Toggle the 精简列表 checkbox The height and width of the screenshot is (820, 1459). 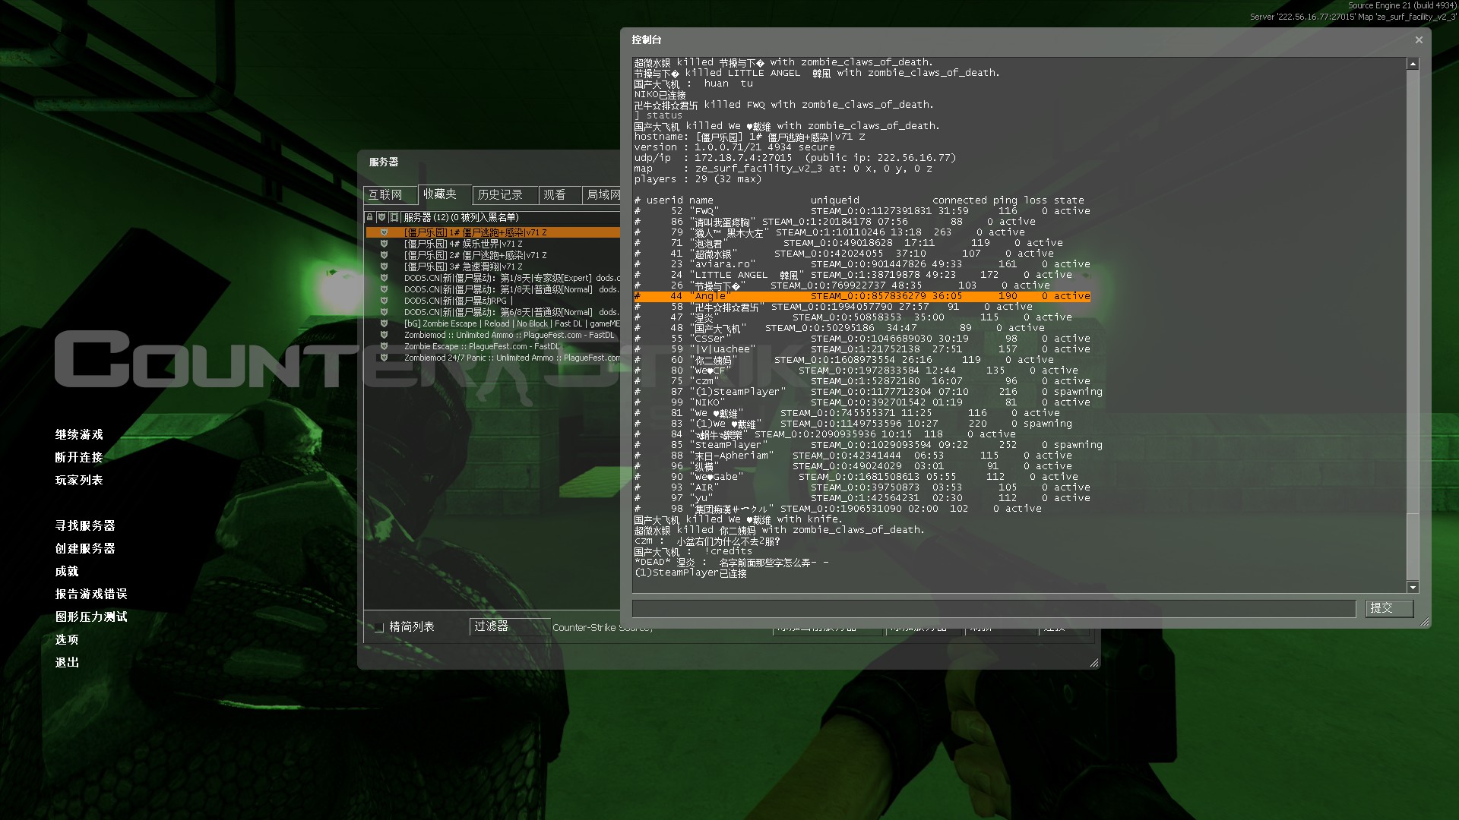click(378, 627)
